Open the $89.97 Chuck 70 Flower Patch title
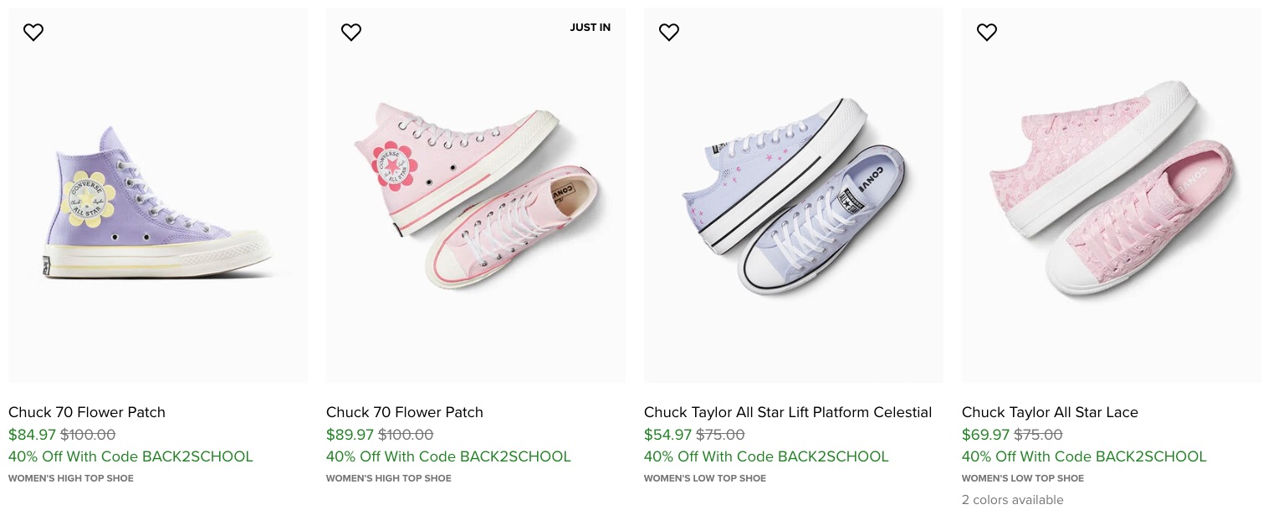The height and width of the screenshot is (525, 1263). [405, 412]
